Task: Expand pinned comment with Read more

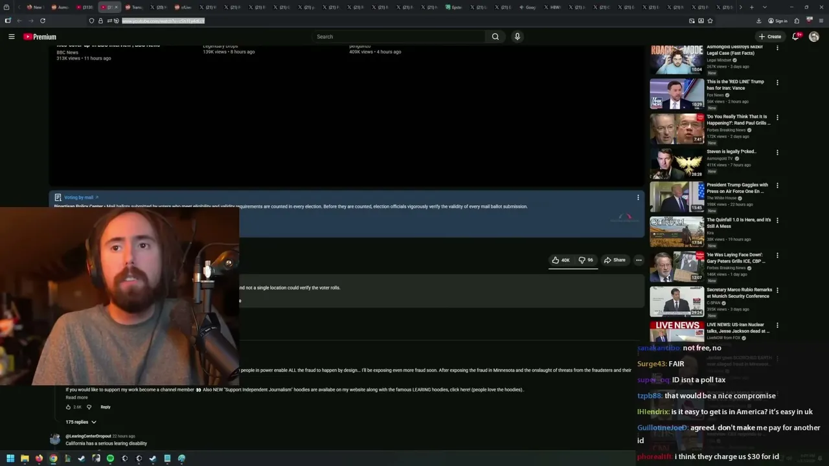Action: 76,397
